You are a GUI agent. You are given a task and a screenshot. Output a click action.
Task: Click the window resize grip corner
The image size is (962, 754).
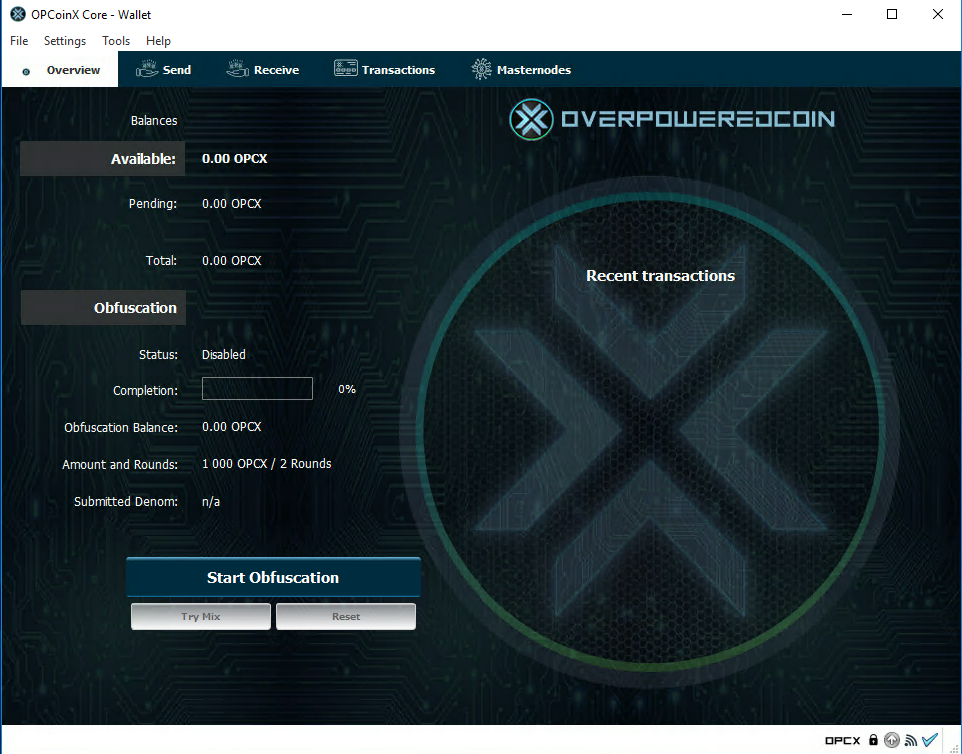coord(955,748)
